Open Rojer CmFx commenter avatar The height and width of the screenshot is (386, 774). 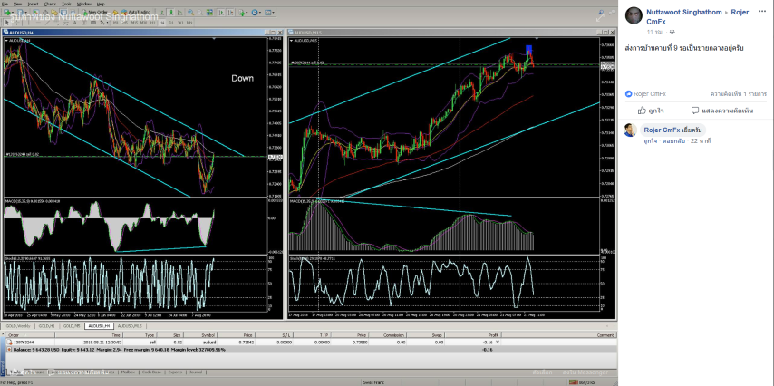tap(630, 130)
